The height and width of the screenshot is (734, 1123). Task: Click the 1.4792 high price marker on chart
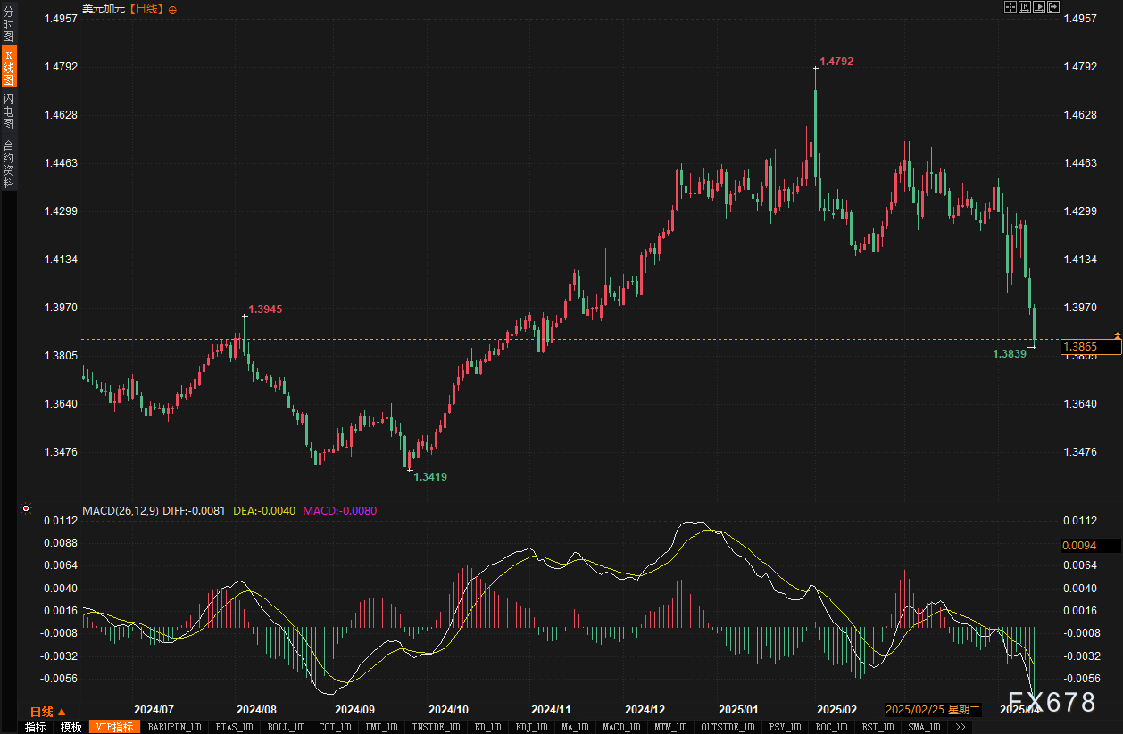pyautogui.click(x=836, y=62)
